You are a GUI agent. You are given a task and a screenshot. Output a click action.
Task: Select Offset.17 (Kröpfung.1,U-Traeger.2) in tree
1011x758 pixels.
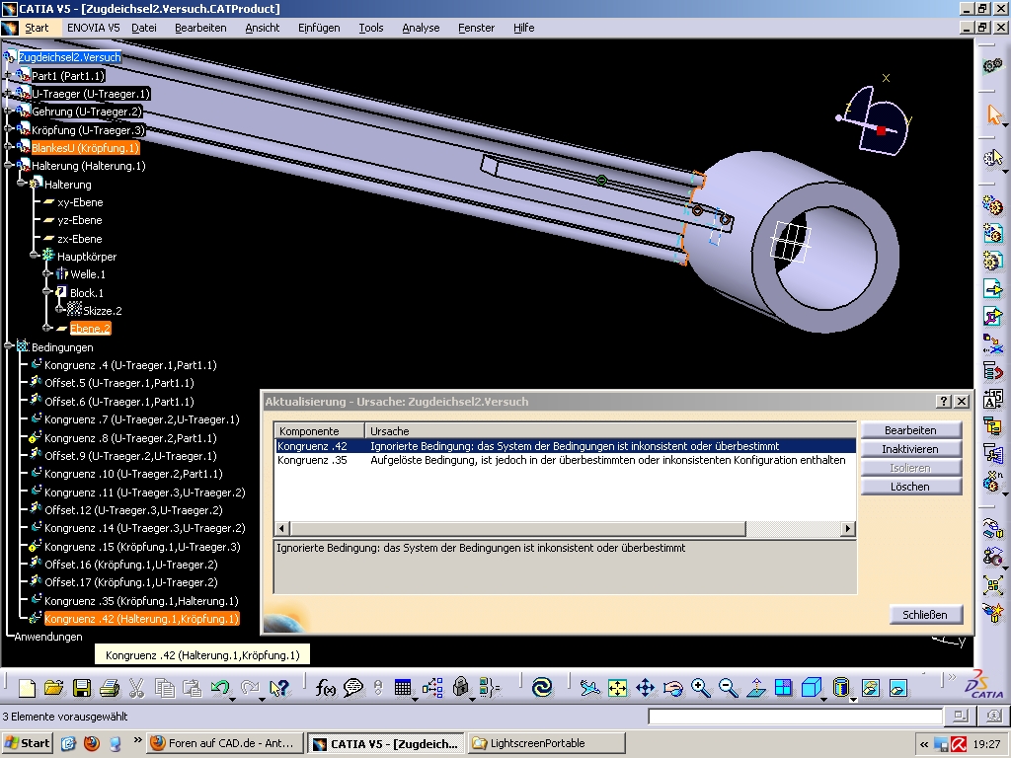tap(131, 582)
